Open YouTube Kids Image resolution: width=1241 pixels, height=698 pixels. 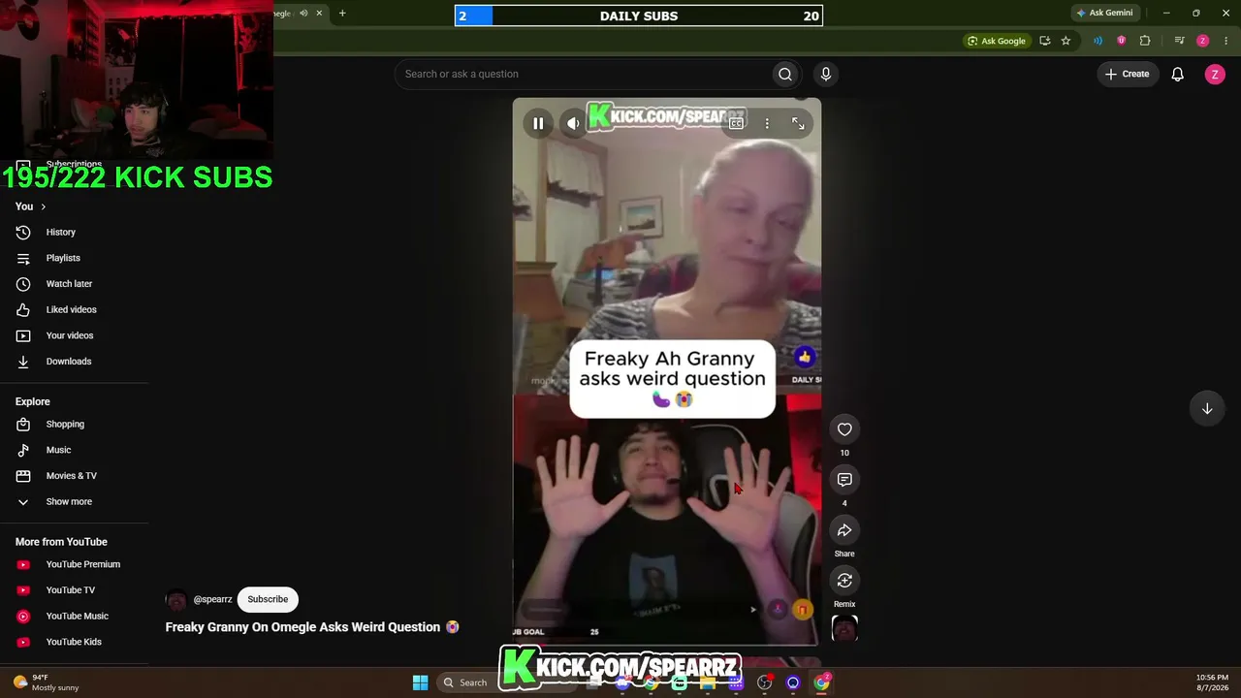coord(74,642)
